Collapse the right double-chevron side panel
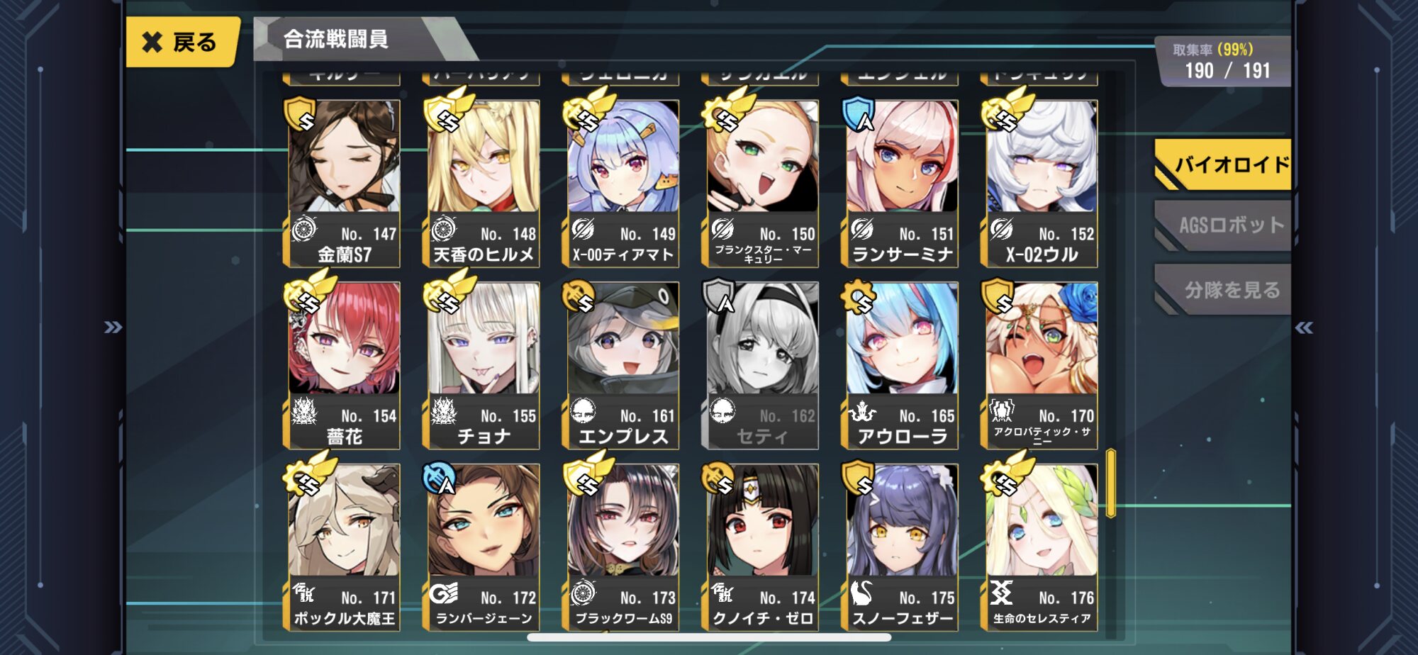The height and width of the screenshot is (655, 1418). tap(1304, 327)
